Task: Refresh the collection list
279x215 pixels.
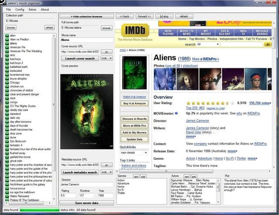Action: [50, 27]
